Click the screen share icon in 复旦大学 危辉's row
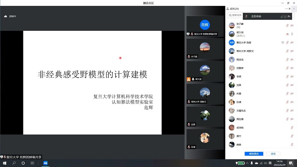 tap(283, 43)
